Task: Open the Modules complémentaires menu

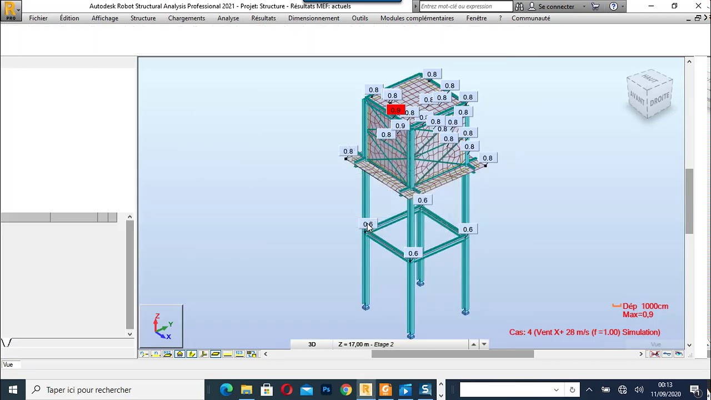Action: pyautogui.click(x=417, y=18)
